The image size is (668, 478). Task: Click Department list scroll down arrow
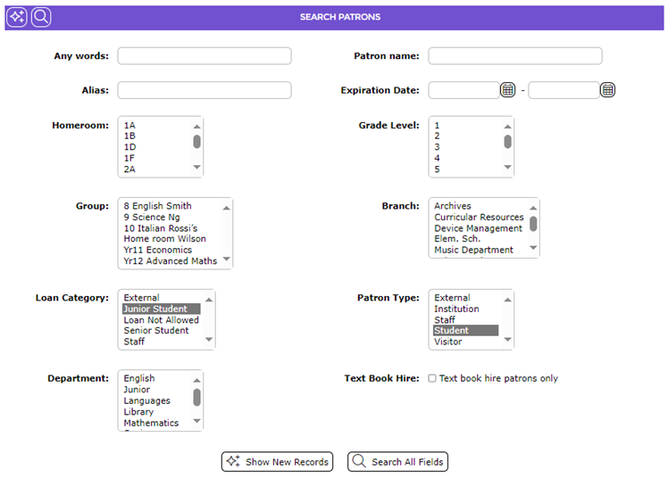click(x=196, y=421)
